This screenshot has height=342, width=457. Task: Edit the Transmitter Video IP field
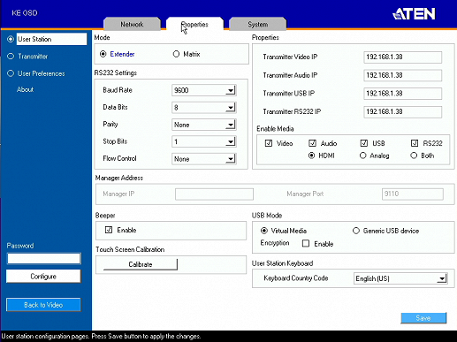[x=402, y=57]
